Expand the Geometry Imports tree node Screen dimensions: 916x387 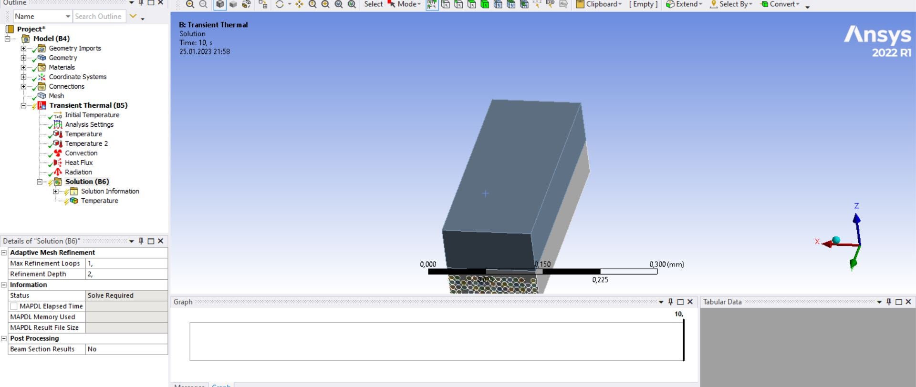(23, 48)
